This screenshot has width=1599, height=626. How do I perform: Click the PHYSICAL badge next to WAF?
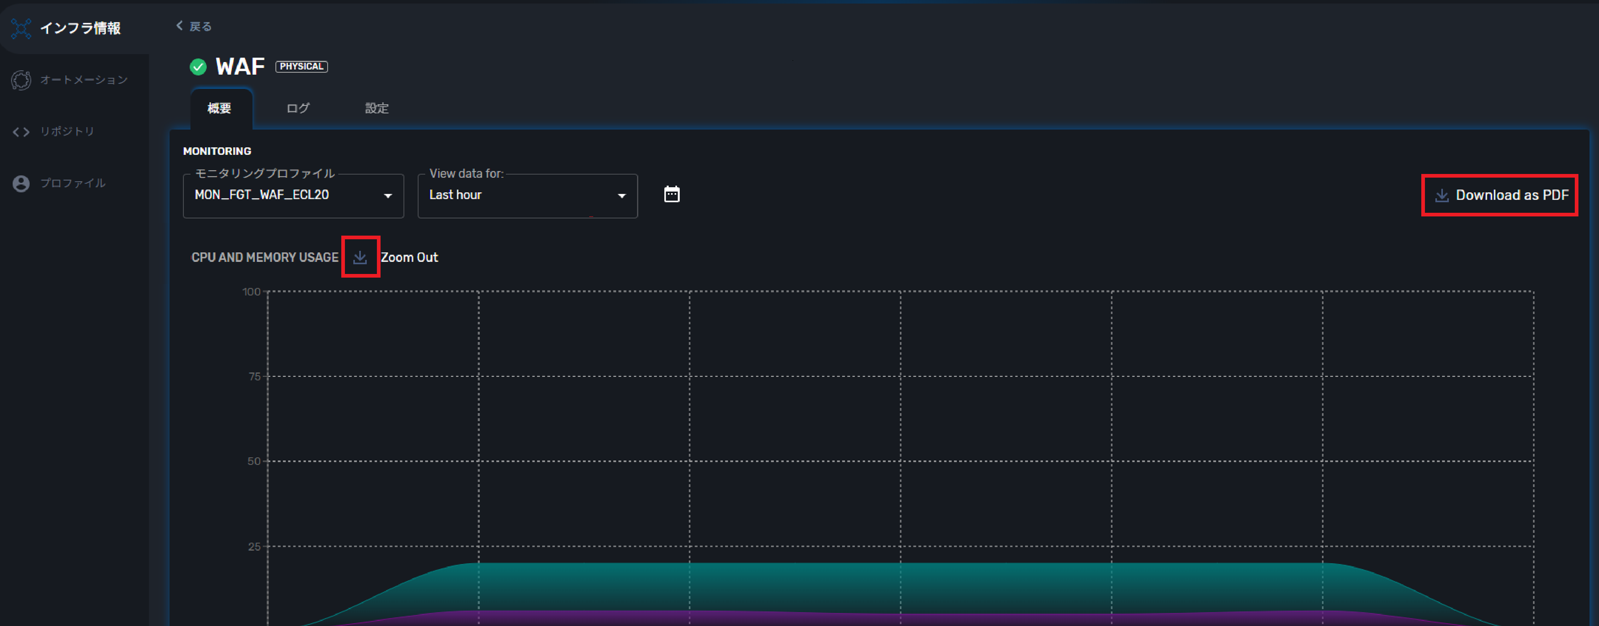point(301,66)
